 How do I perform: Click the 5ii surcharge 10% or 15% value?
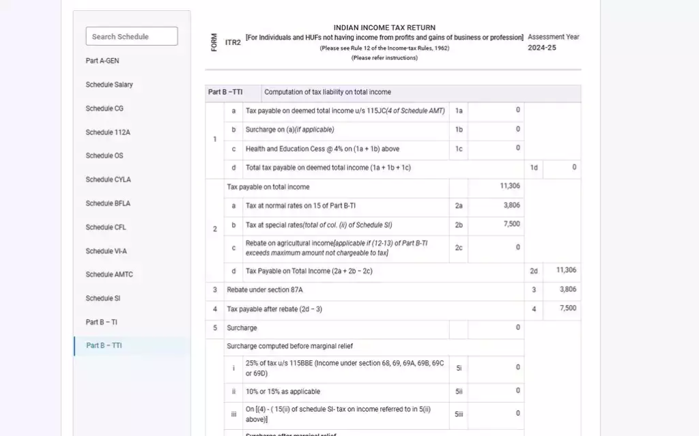coord(496,391)
